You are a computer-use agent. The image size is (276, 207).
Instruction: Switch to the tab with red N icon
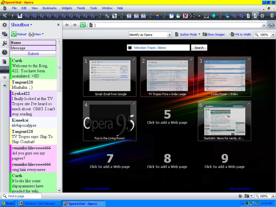(x=185, y=16)
